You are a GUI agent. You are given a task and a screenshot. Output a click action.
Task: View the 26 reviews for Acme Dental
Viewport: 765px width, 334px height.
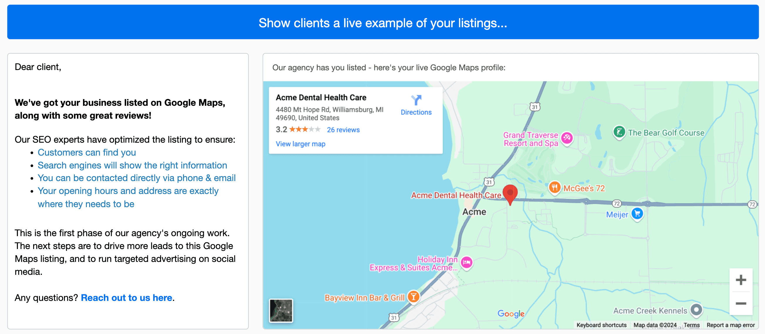343,129
